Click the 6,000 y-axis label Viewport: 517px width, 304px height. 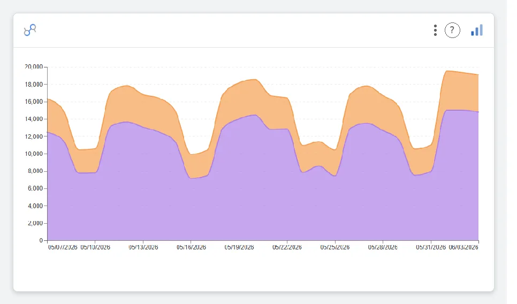pos(35,188)
